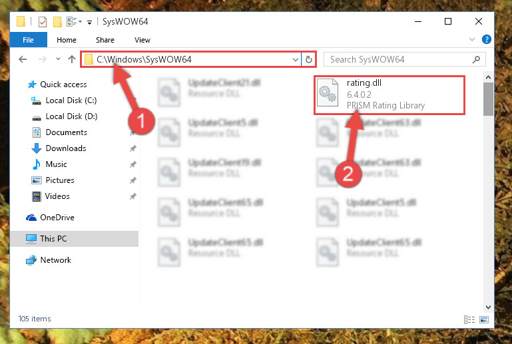Open the Help question mark icon
512x344 pixels.
(486, 39)
